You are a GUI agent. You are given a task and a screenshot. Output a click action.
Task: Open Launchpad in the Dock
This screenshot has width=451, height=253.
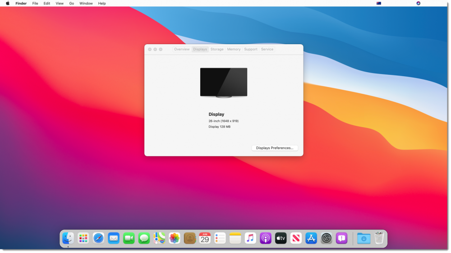tap(83, 238)
